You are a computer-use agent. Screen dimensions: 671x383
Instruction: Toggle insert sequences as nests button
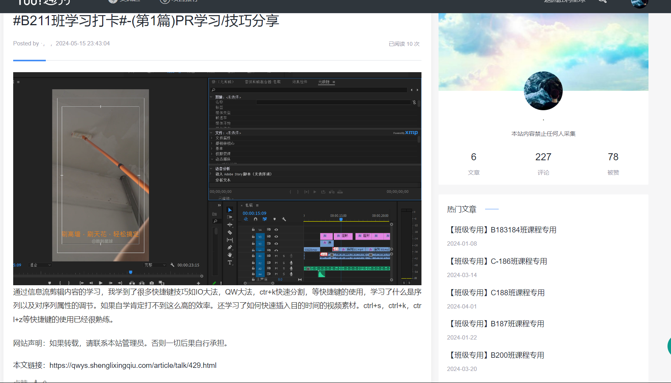click(246, 219)
